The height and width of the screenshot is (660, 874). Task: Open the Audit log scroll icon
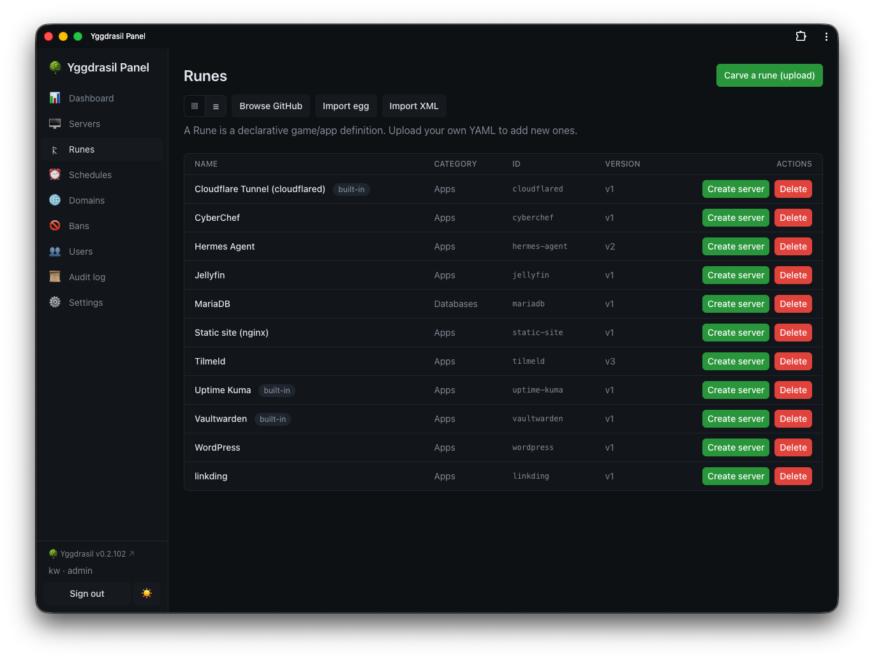tap(55, 277)
